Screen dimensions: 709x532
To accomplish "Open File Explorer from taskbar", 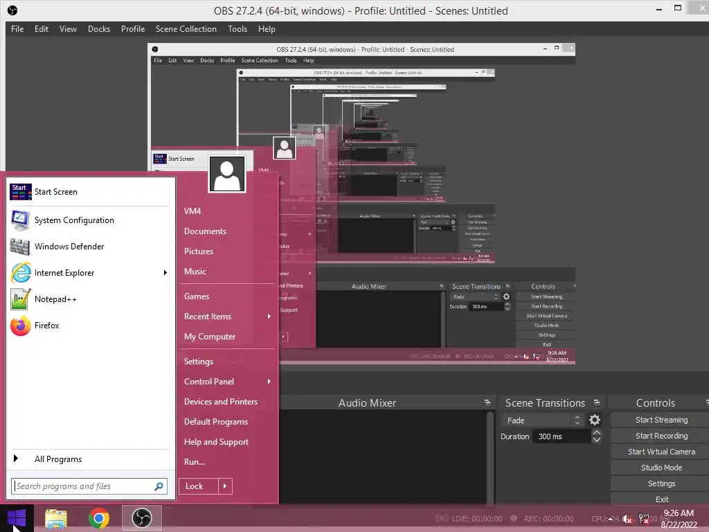I will [x=56, y=518].
